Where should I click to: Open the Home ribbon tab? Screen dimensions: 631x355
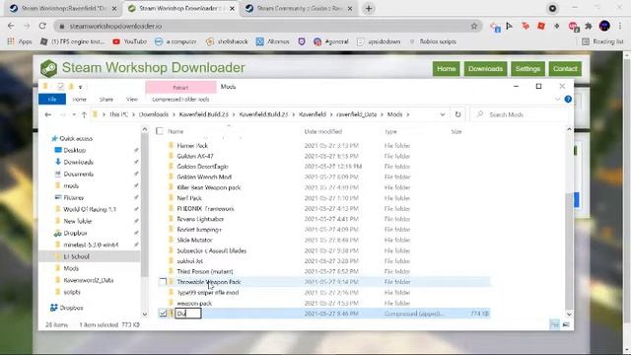79,99
